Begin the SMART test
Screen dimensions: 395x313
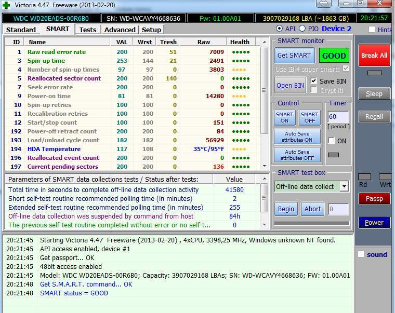286,209
